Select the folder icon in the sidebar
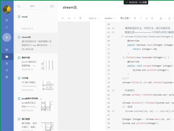174x131 pixels. [x=7, y=57]
